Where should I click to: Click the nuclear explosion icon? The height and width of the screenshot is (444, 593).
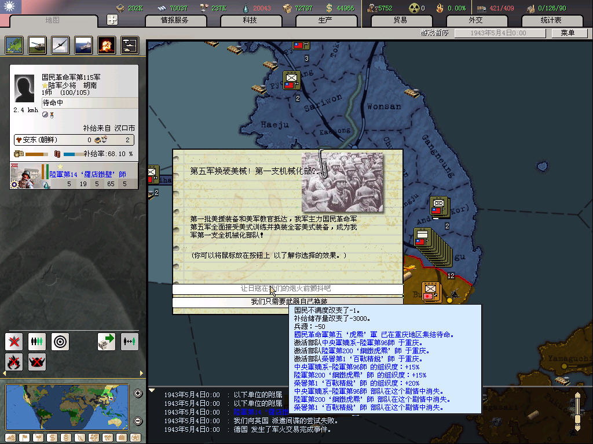pos(106,45)
